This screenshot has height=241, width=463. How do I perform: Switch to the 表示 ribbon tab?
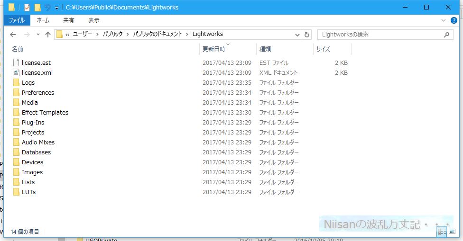[x=93, y=20]
